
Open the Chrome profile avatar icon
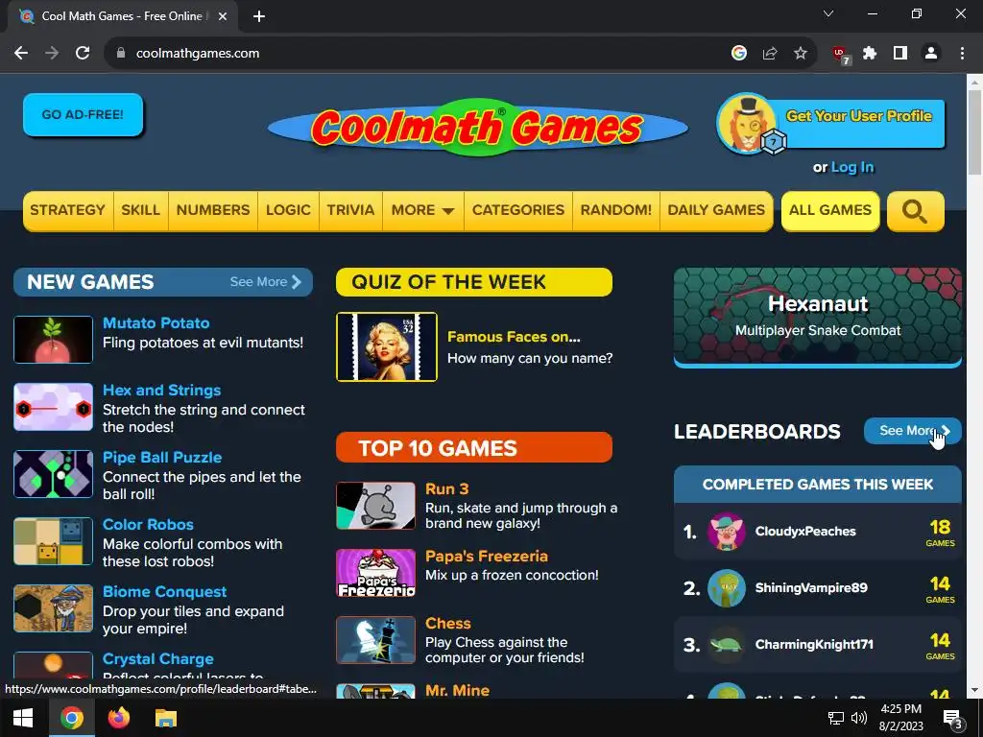tap(931, 54)
